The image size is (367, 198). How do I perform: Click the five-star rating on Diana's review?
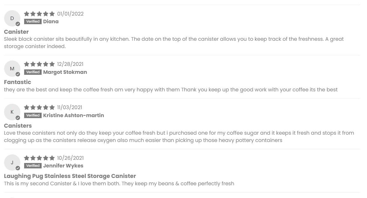pyautogui.click(x=39, y=14)
